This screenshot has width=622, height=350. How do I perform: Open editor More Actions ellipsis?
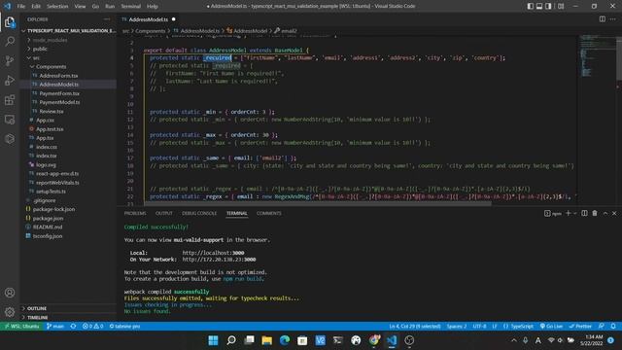tap(613, 19)
